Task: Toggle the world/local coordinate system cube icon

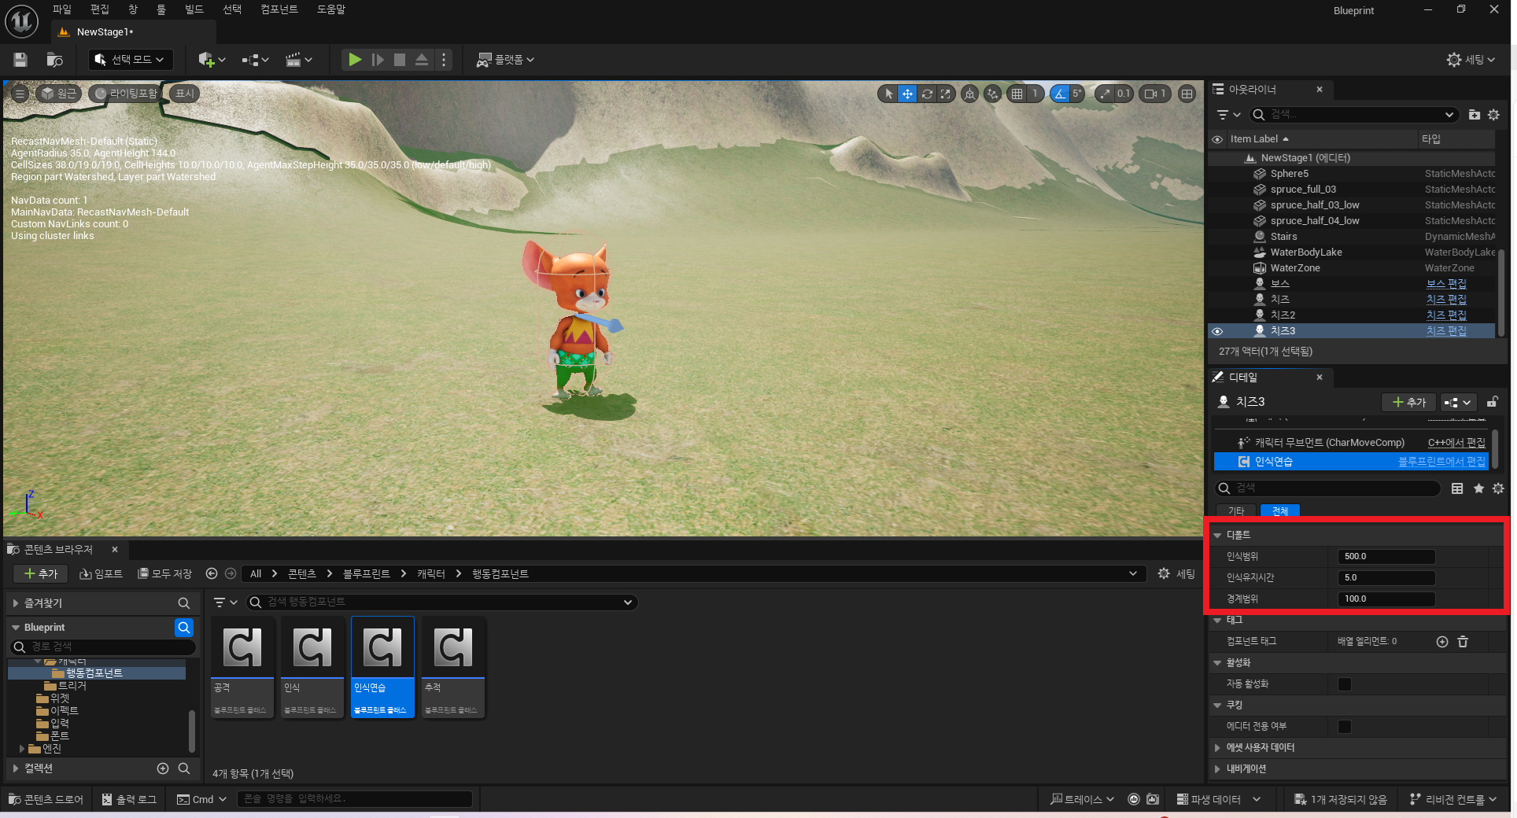Action: [x=970, y=94]
